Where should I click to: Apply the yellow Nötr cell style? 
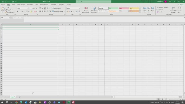pyautogui.click(x=134, y=8)
